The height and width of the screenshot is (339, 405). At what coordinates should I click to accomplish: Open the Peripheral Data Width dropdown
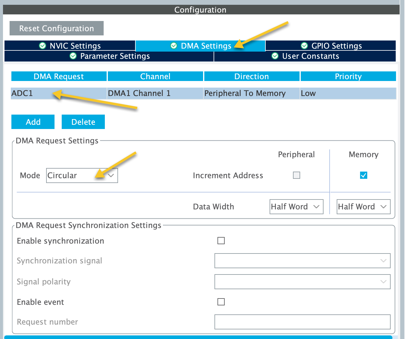click(296, 206)
